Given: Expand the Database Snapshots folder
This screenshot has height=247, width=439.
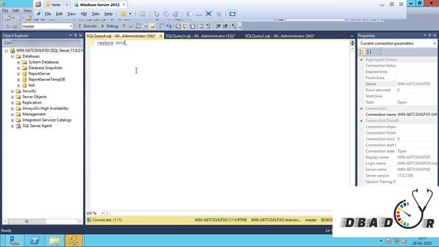Looking at the screenshot, I should tap(19, 68).
